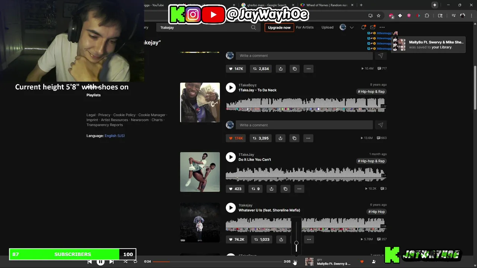Open the Cookie Policy footer link
This screenshot has height=268, width=477.
(x=124, y=115)
